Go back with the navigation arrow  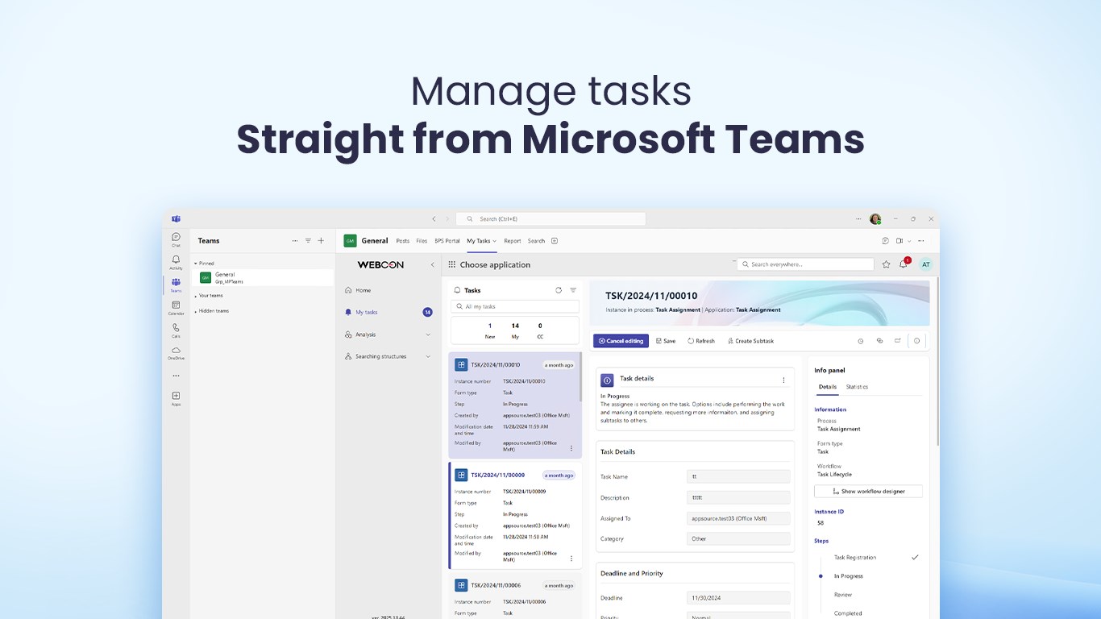tap(434, 218)
